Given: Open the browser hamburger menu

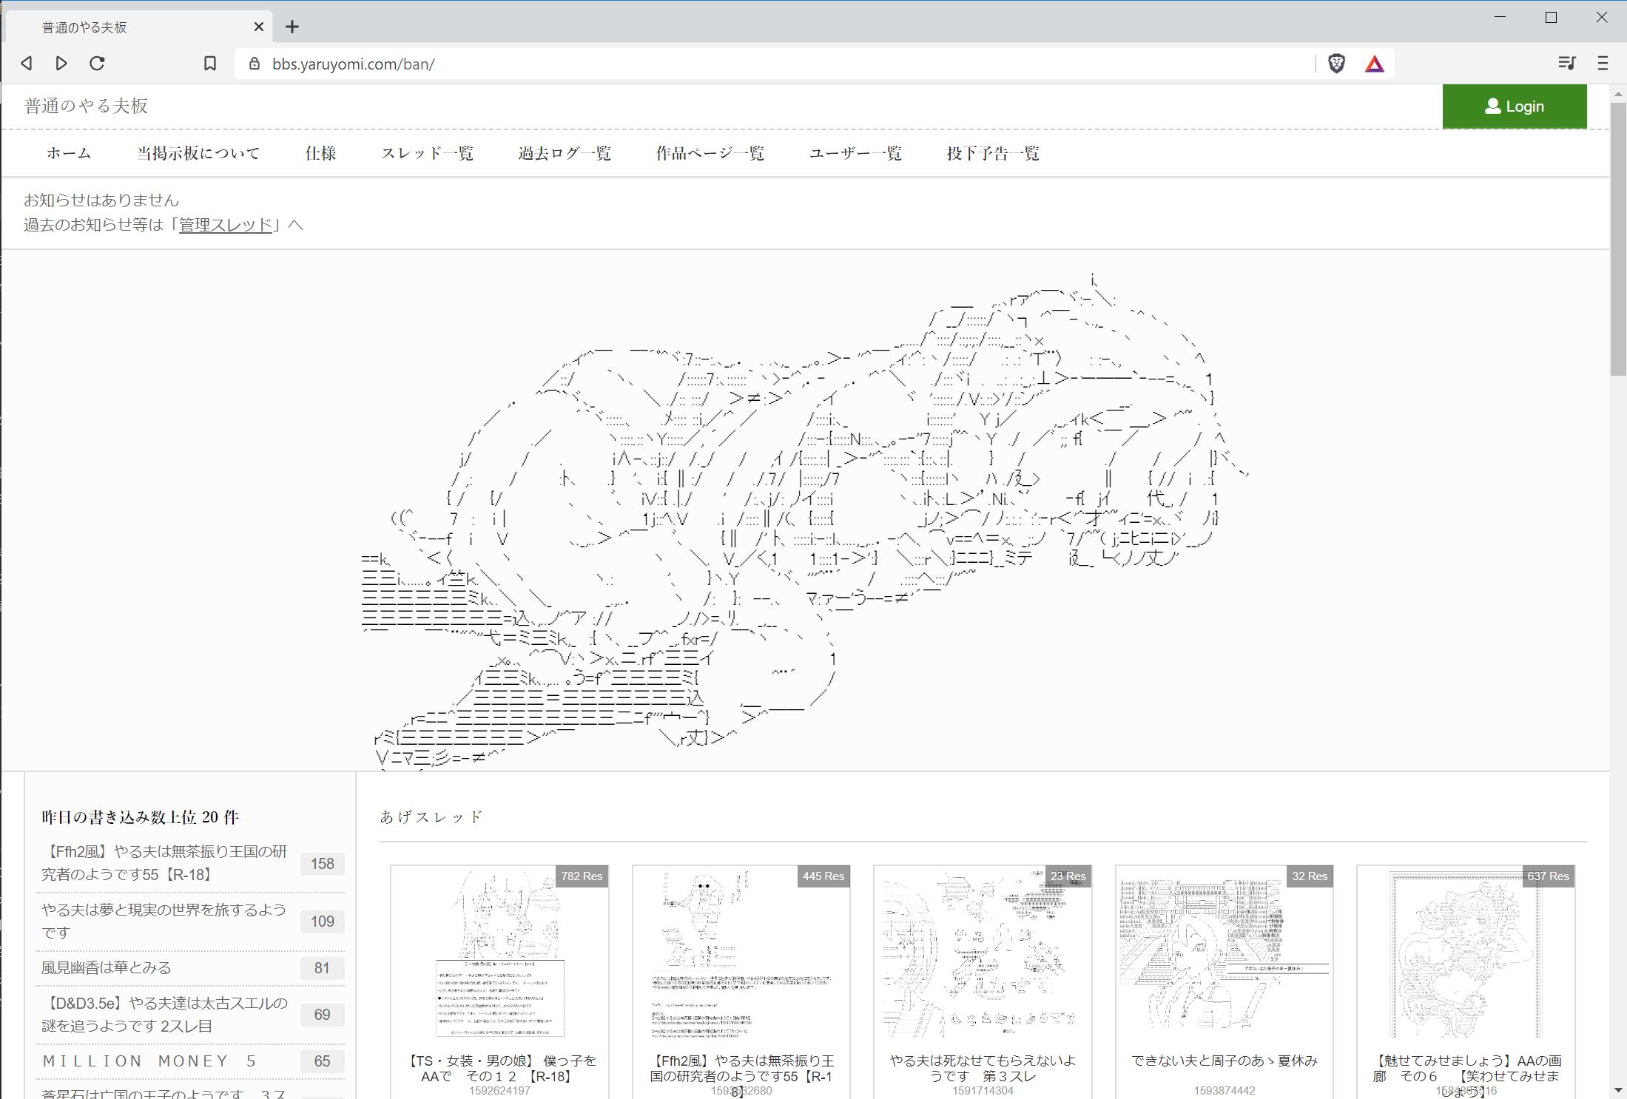Looking at the screenshot, I should point(1603,64).
